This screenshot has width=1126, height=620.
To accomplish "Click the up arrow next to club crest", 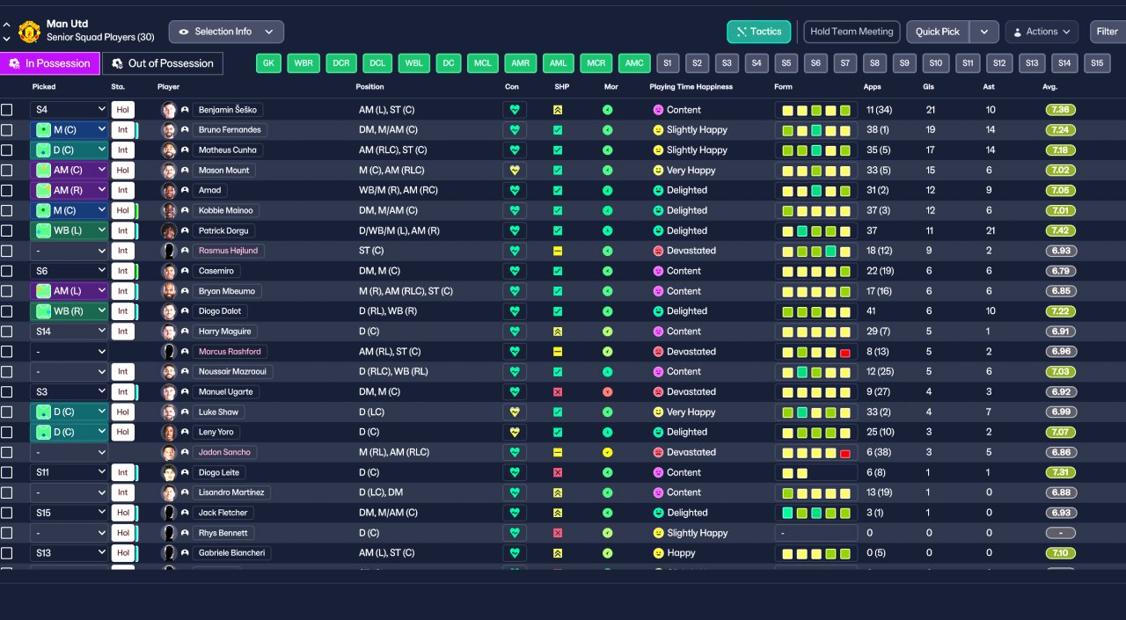I will click(7, 25).
